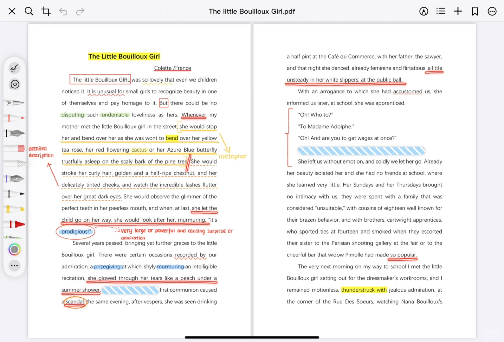504x342 pixels.
Task: Click the highlighted phrase 'thunderstruck with'
Action: pos(364,290)
